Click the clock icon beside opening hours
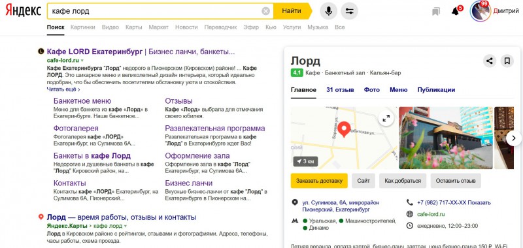Screen dimensions: 523x248 [410, 226]
